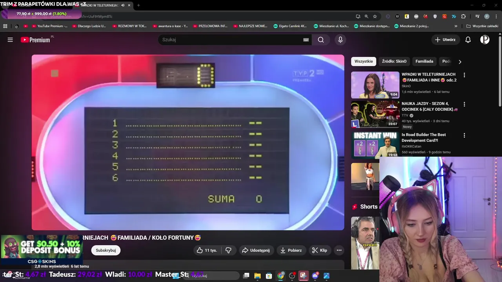Click the Klip clip button
Screen dimensions: 502x282
pyautogui.click(x=320, y=250)
